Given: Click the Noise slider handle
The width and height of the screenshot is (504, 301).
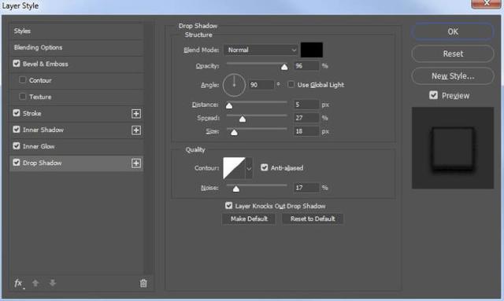Looking at the screenshot, I should tap(236, 189).
